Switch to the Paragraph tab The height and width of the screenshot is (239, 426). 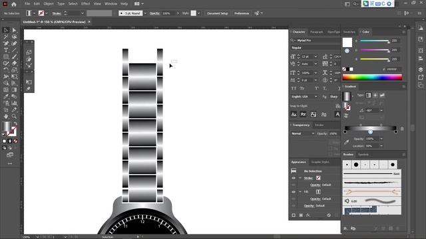coord(317,32)
